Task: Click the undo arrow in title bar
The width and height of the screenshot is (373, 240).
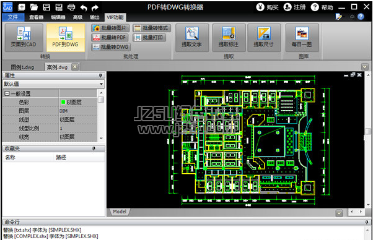Action: point(84,7)
